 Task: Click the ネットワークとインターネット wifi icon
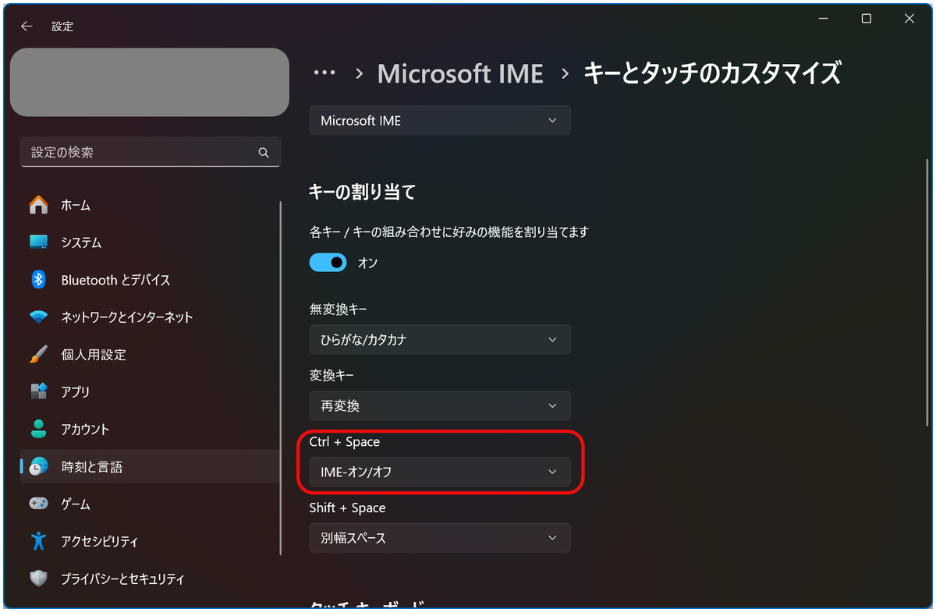tap(38, 317)
